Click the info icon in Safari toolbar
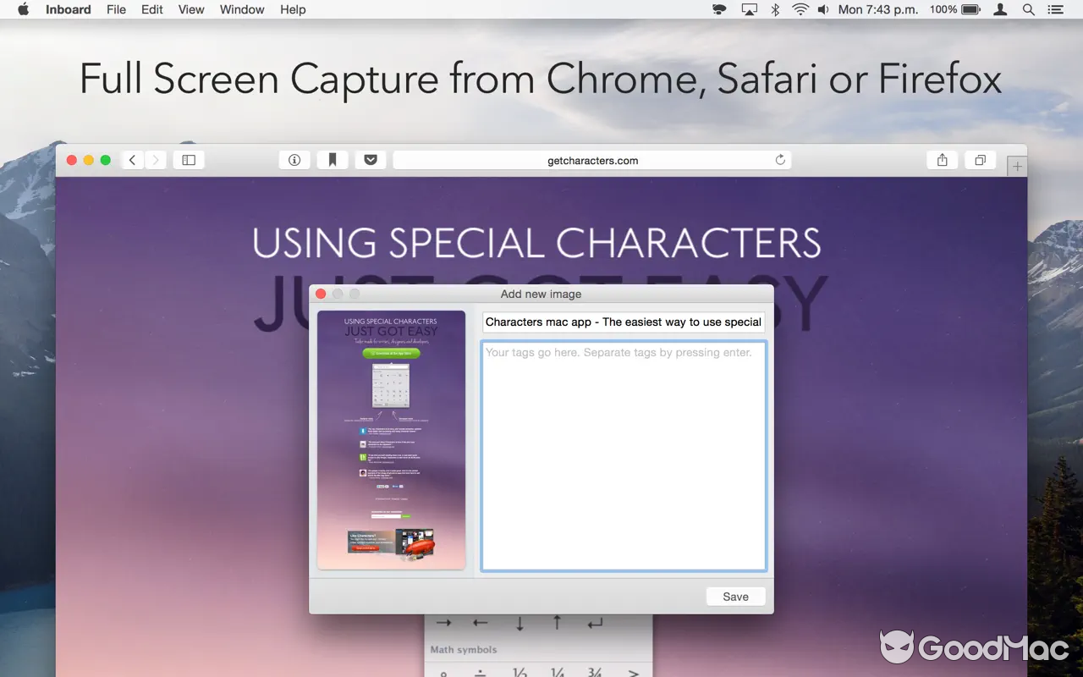The height and width of the screenshot is (677, 1083). tap(294, 160)
